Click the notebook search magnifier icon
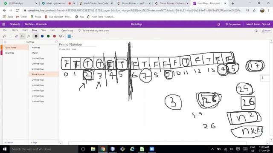273x153 pixels. (x=56, y=42)
